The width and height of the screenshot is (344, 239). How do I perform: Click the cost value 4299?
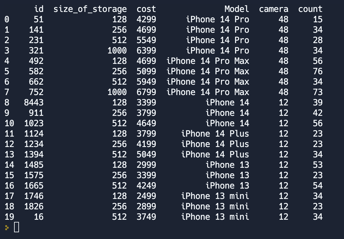pos(146,20)
